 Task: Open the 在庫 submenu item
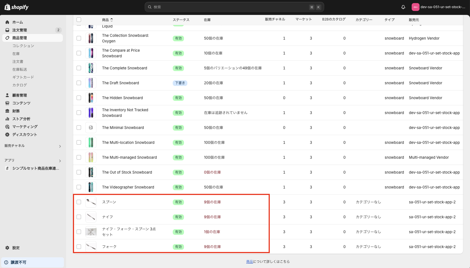coord(16,54)
